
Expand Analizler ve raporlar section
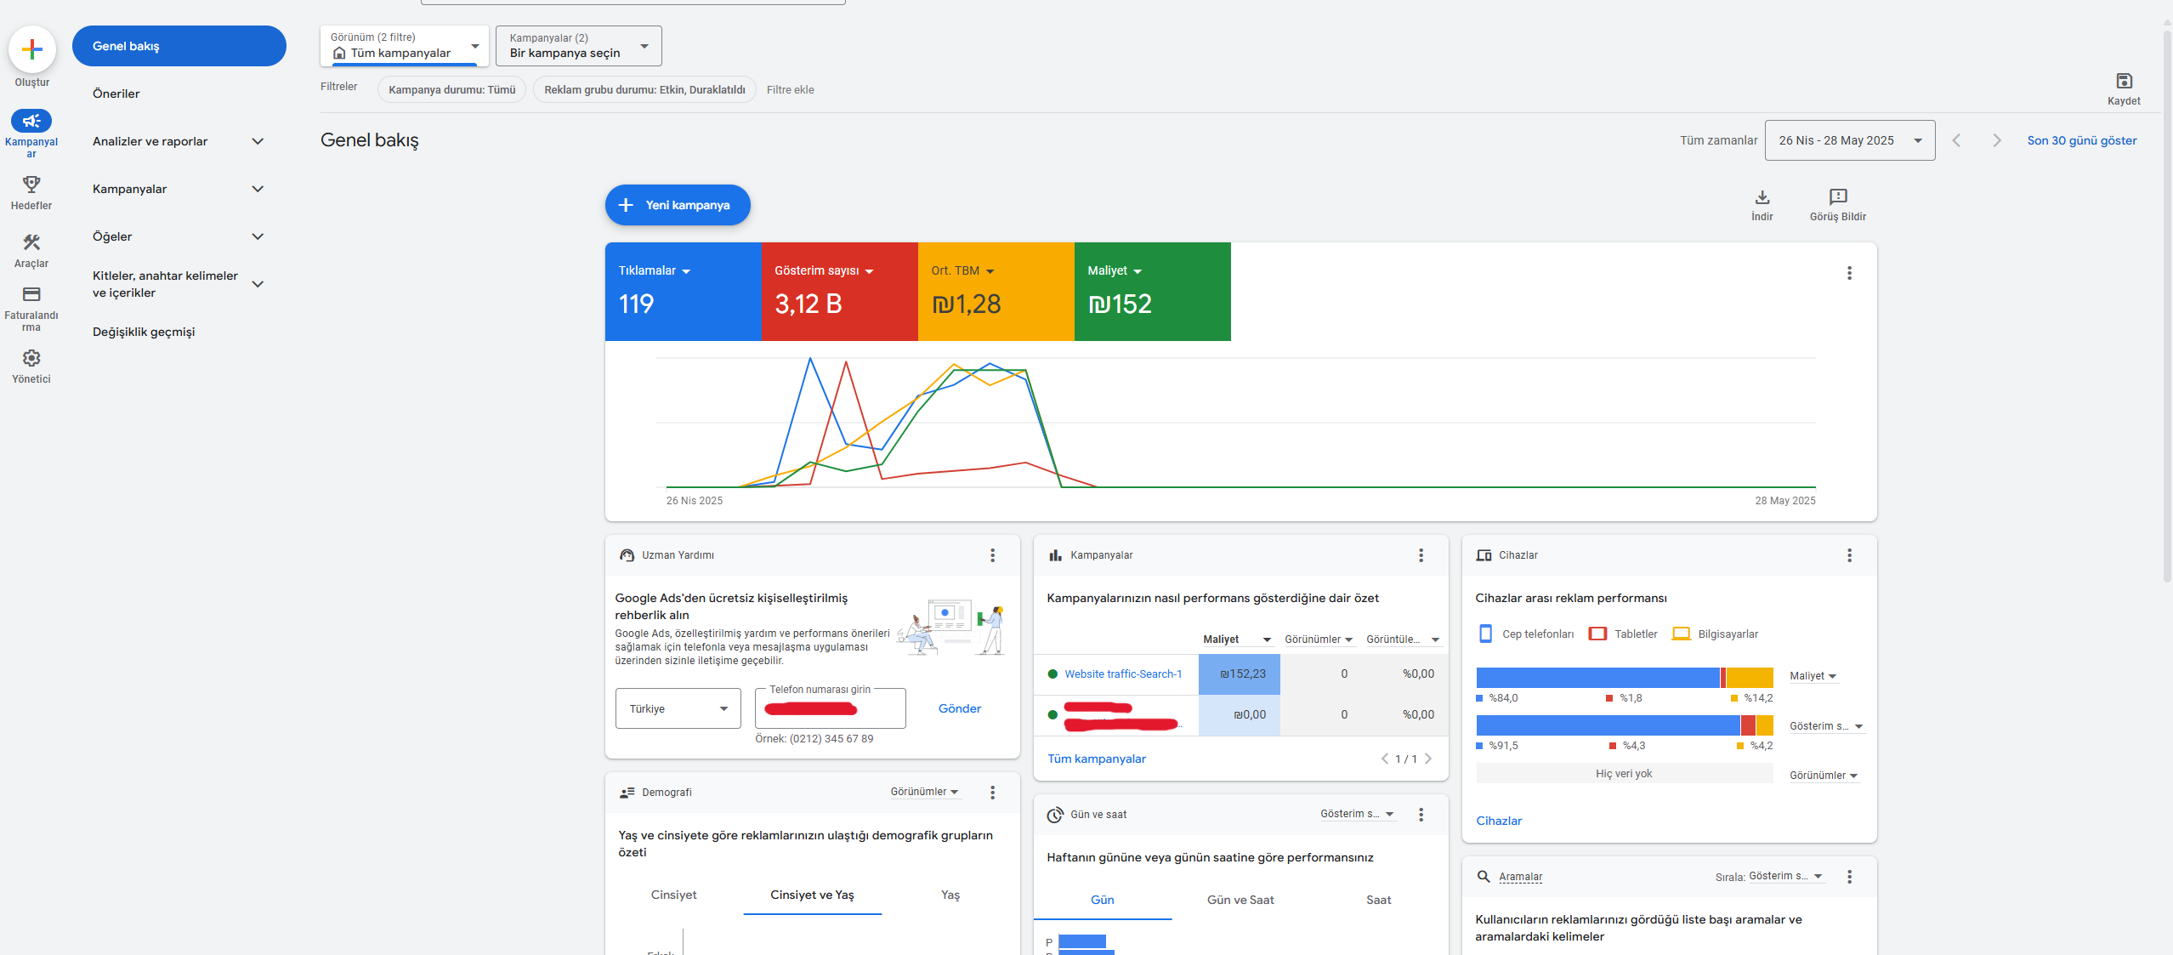point(258,141)
